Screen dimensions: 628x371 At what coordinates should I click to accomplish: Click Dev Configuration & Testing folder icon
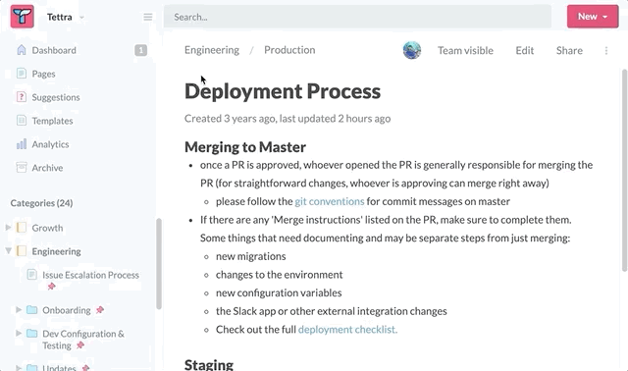[x=32, y=334]
